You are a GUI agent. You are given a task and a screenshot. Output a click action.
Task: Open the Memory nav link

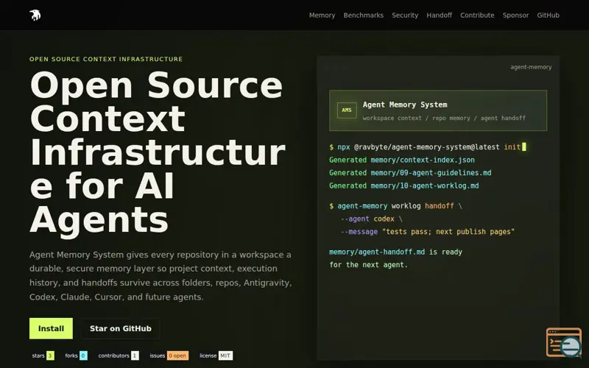point(322,15)
